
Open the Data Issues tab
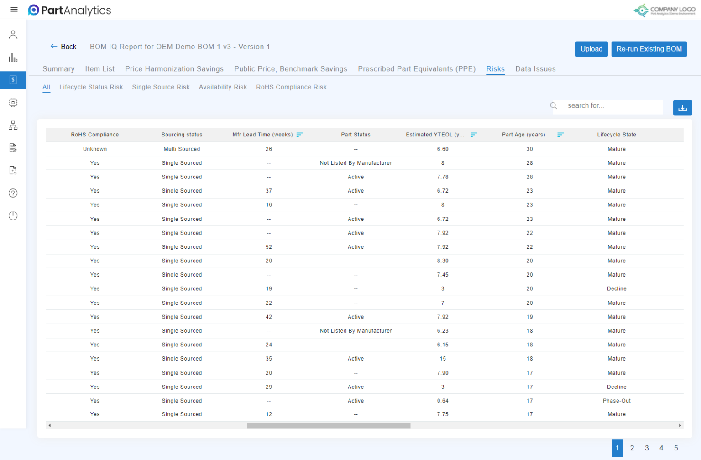[x=535, y=69]
